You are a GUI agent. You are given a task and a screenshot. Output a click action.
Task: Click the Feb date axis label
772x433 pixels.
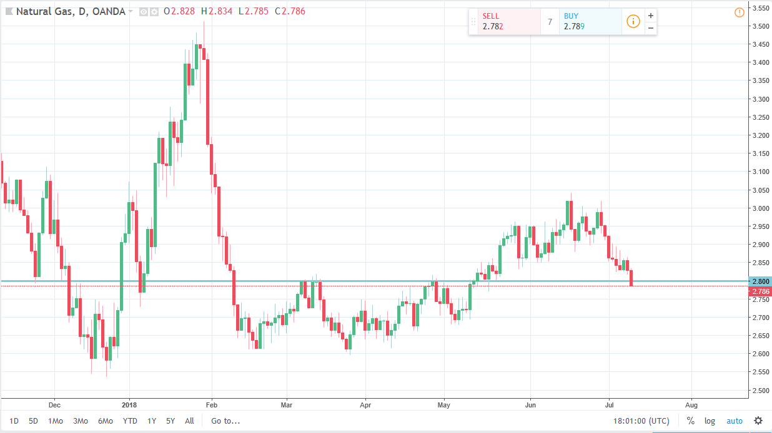[212, 404]
